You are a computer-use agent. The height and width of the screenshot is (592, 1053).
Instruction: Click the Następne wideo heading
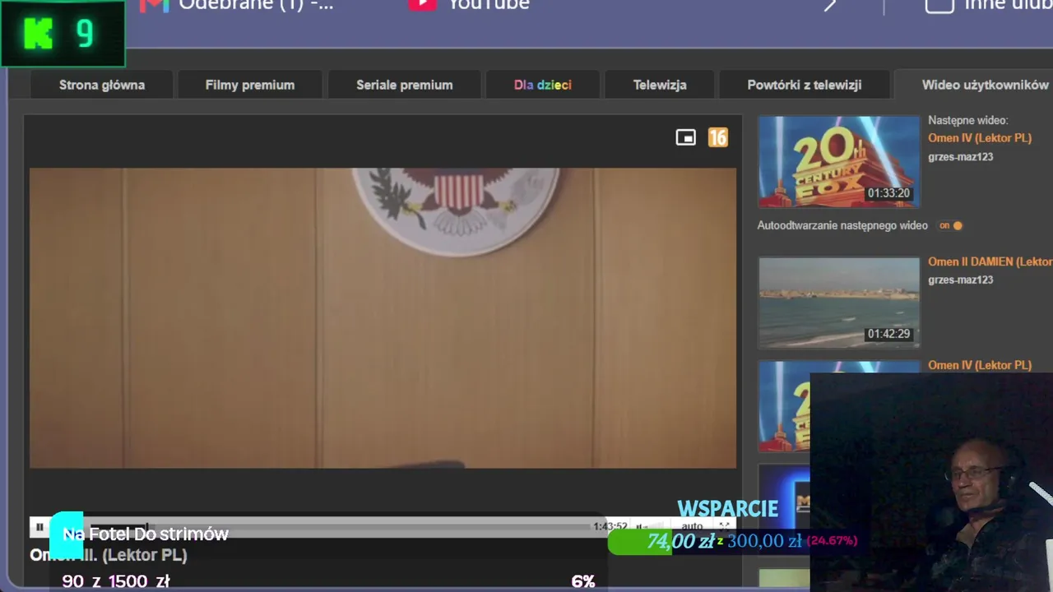pyautogui.click(x=967, y=120)
